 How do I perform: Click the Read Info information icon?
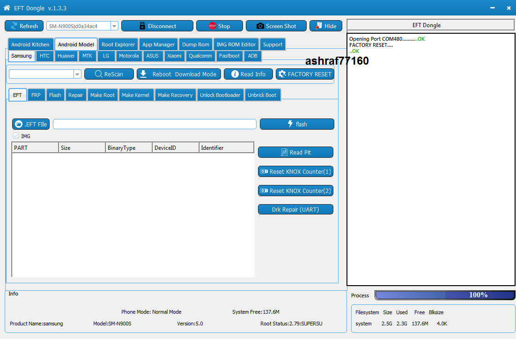[235, 74]
